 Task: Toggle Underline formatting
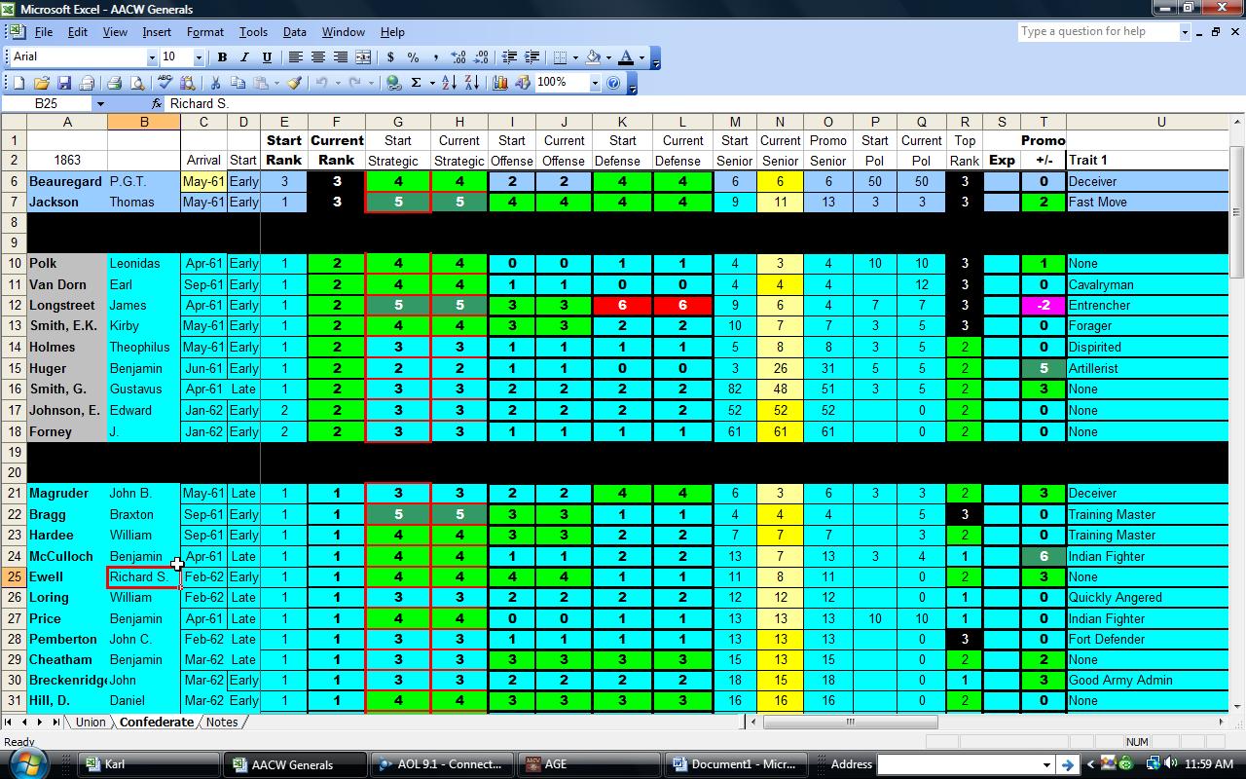pos(267,57)
